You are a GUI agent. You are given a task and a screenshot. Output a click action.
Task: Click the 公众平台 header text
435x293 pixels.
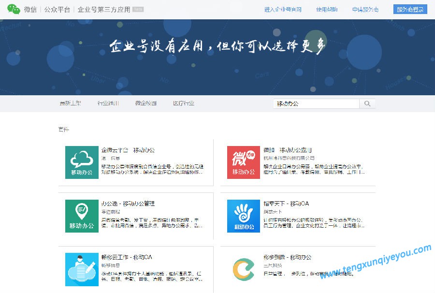[x=57, y=10]
